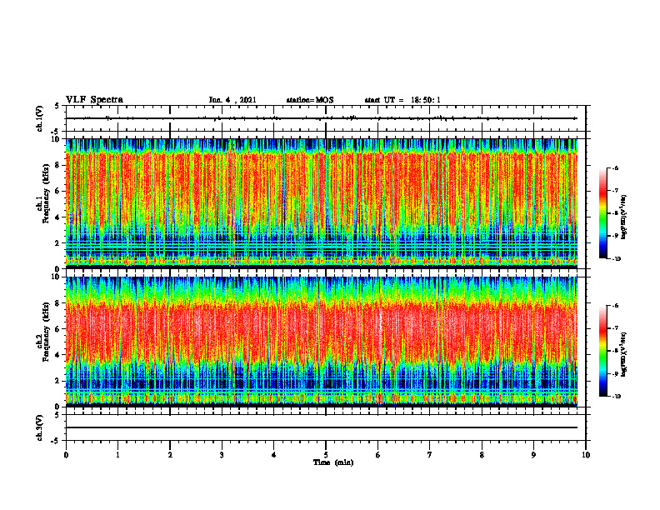The image size is (660, 510).
Task: Click the ch.1 frequency tick label "4"
Action: (x=58, y=217)
